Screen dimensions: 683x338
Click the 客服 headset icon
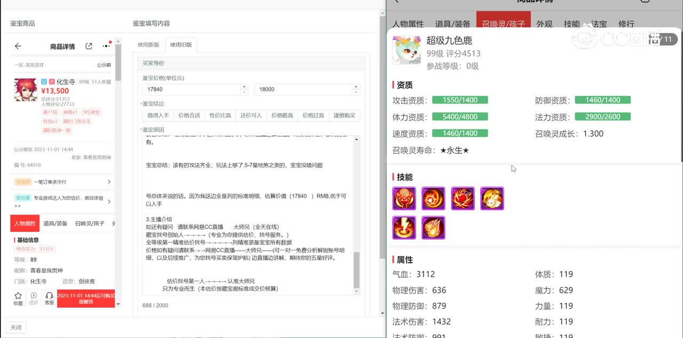49,298
